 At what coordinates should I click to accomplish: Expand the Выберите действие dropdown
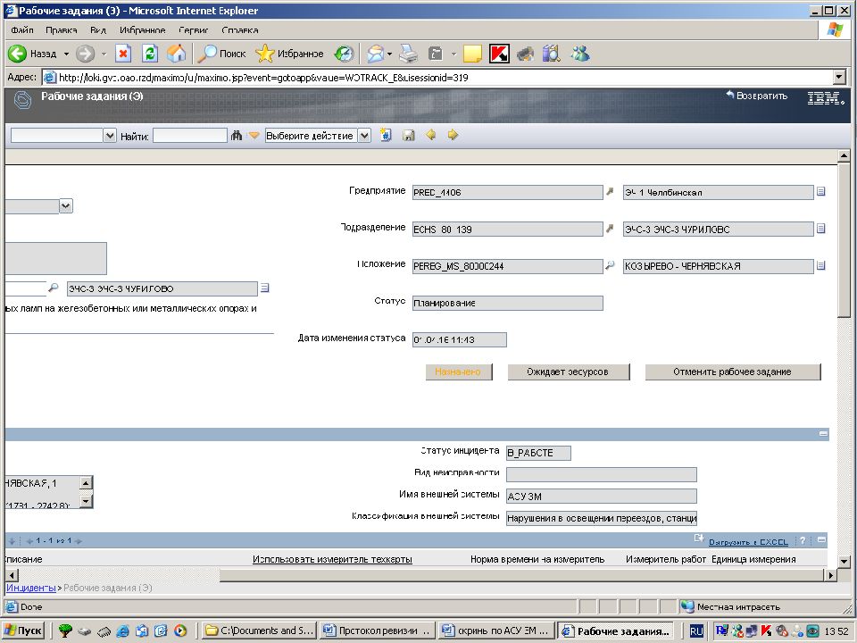[x=364, y=135]
